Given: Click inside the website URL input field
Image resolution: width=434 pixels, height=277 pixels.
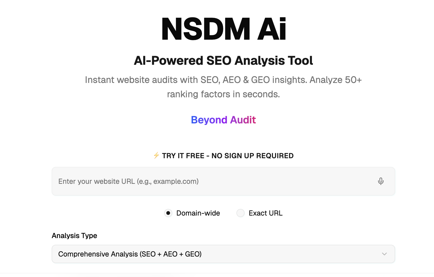Looking at the screenshot, I should [179, 181].
